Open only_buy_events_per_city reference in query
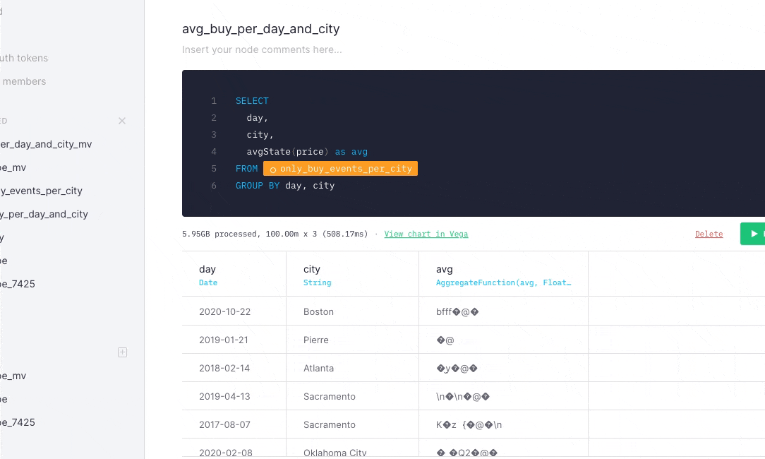Screen dimensions: 765x459 [341, 169]
